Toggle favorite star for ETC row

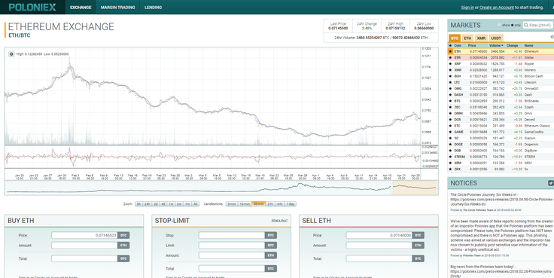(x=450, y=126)
